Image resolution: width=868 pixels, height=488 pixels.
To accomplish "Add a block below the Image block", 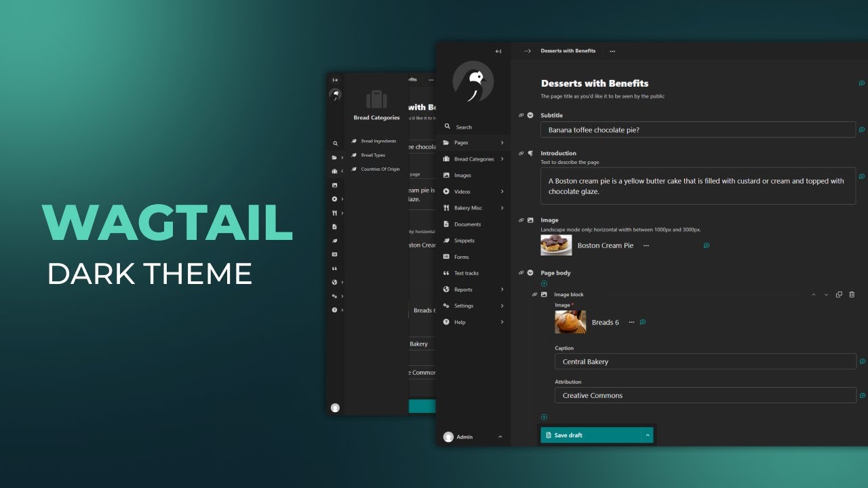I will [544, 417].
